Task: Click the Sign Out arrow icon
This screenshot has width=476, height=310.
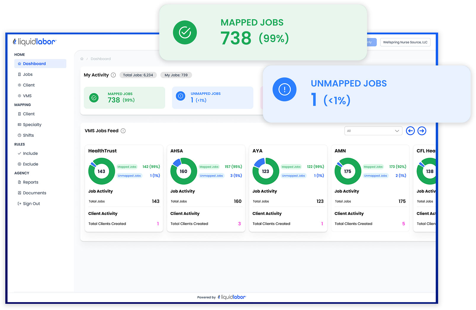Action: [x=20, y=203]
